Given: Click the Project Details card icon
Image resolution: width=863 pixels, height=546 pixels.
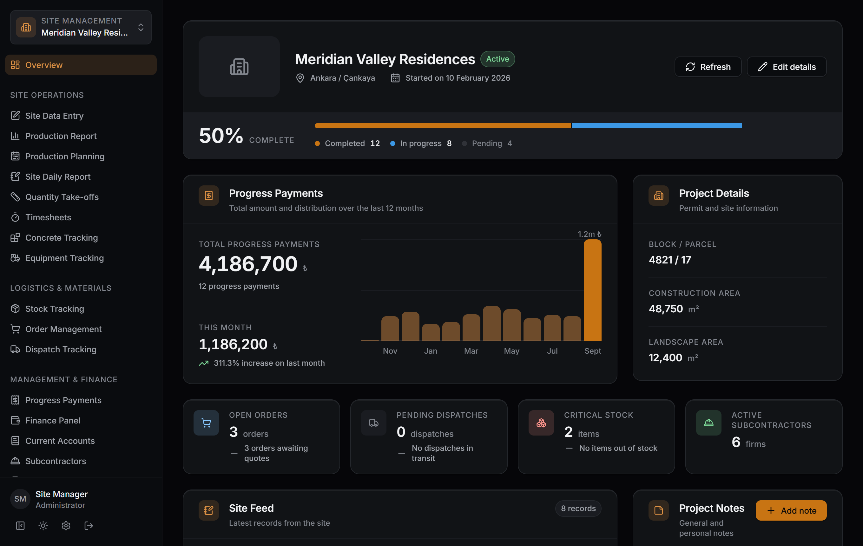Looking at the screenshot, I should click(658, 195).
